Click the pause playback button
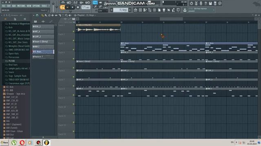 click(67, 7)
